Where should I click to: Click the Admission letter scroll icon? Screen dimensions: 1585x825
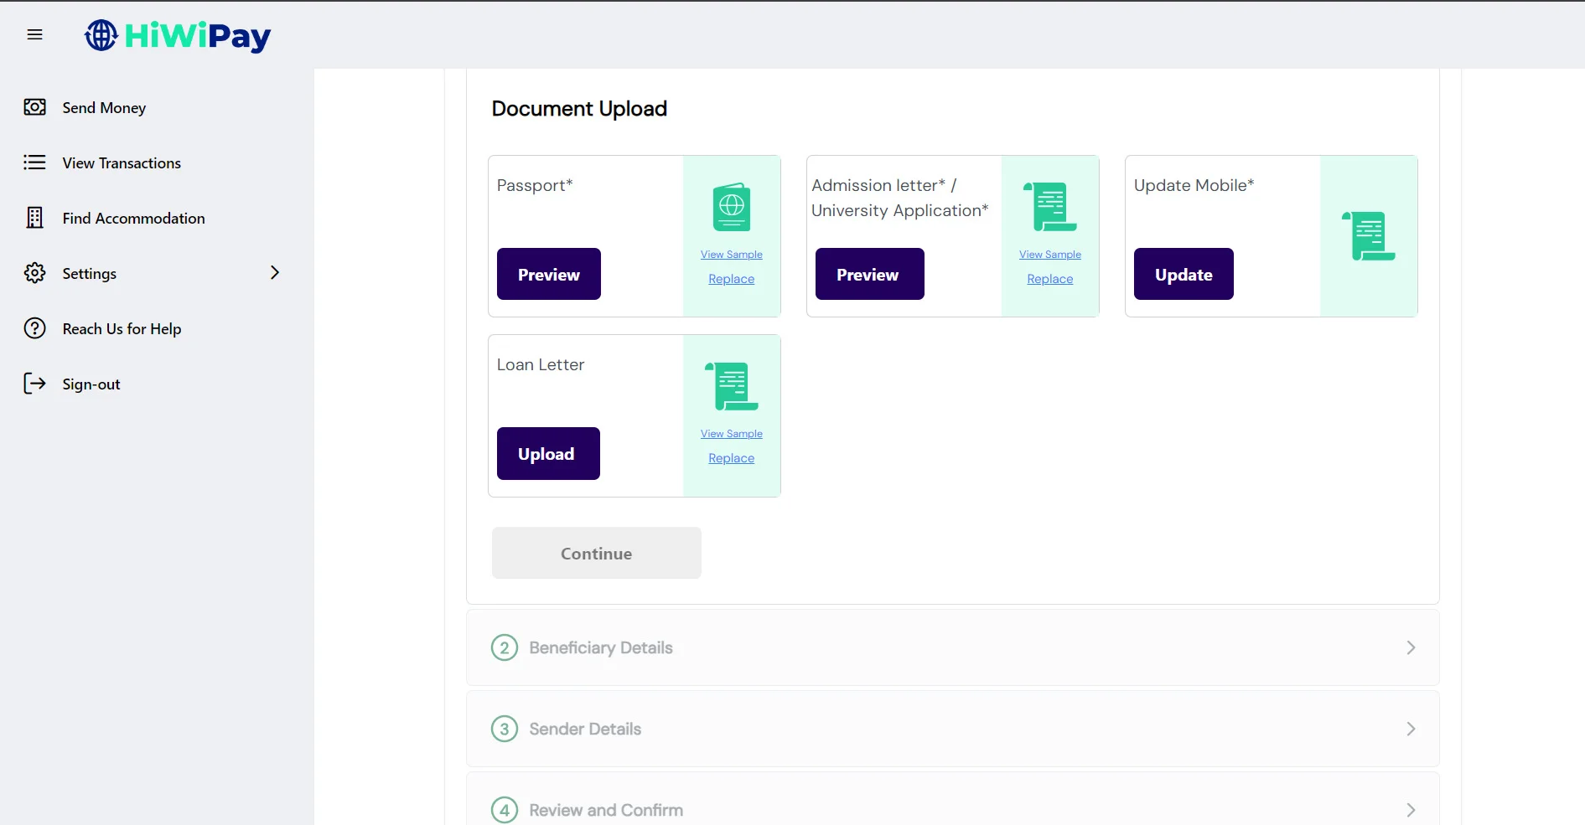pos(1050,207)
